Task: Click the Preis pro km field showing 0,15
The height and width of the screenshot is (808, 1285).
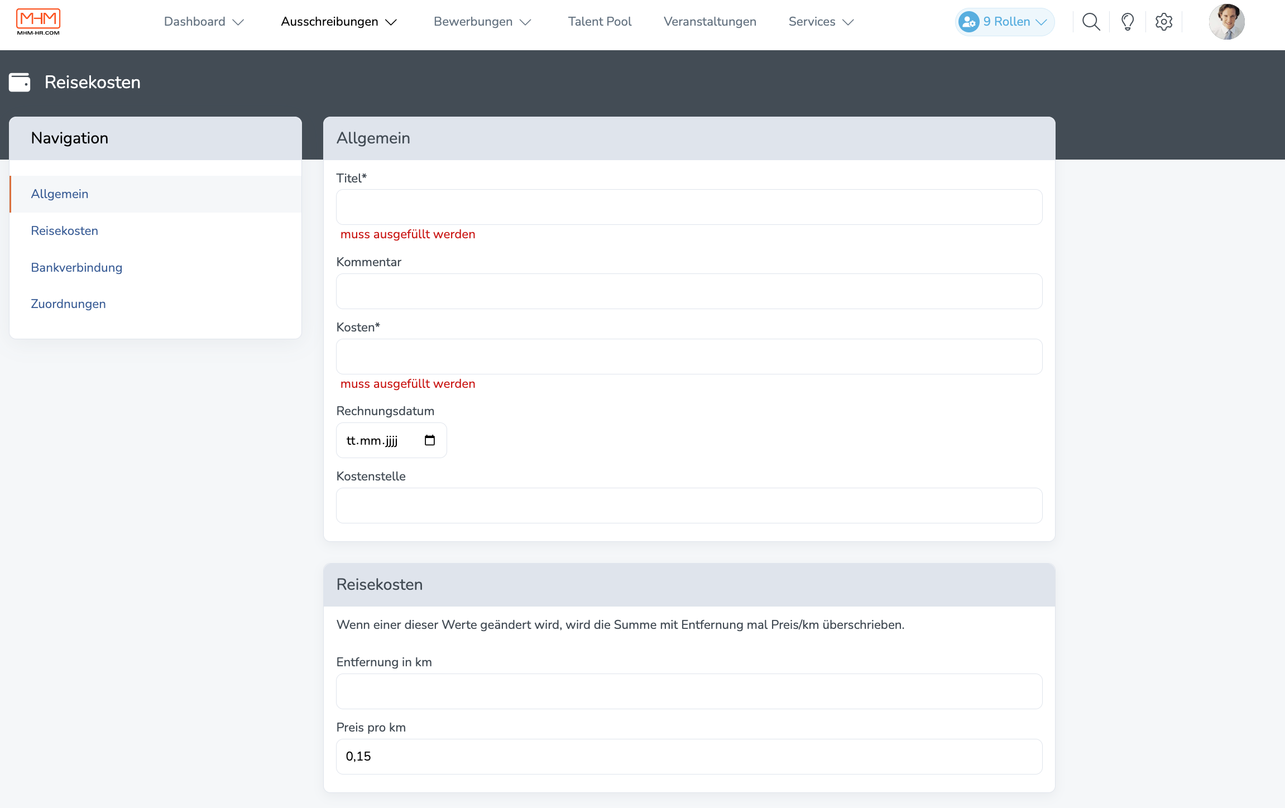Action: [x=689, y=757]
